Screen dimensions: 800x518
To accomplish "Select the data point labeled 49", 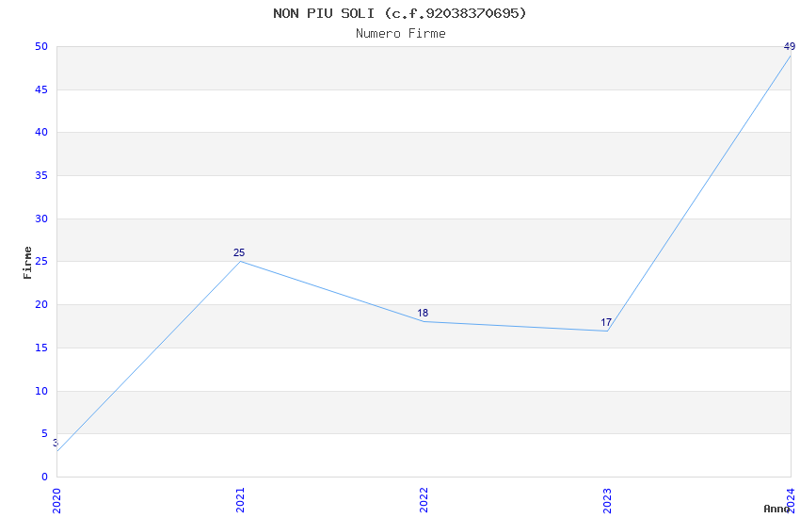I will [x=790, y=56].
